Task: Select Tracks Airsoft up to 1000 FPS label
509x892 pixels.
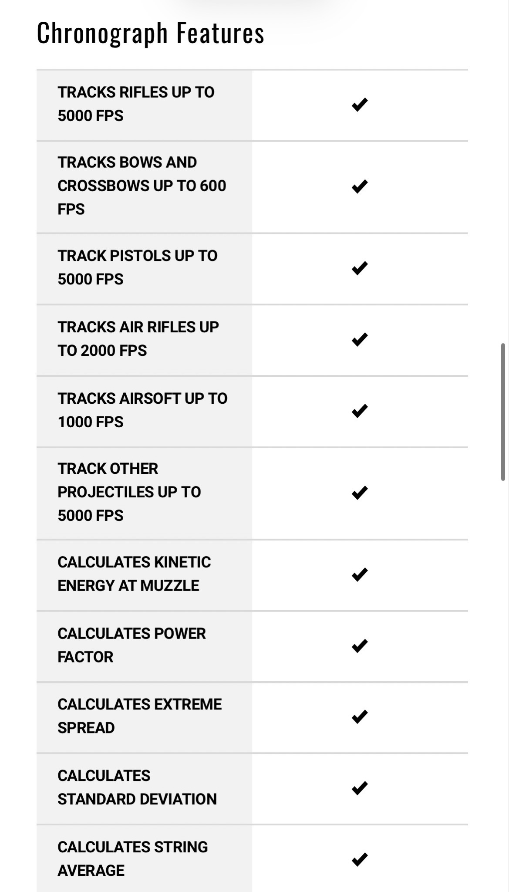Action: (x=142, y=410)
